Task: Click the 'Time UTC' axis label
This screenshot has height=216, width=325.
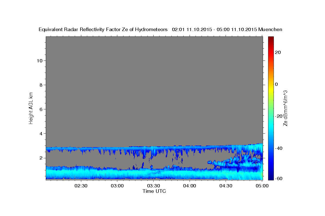Action: click(154, 191)
